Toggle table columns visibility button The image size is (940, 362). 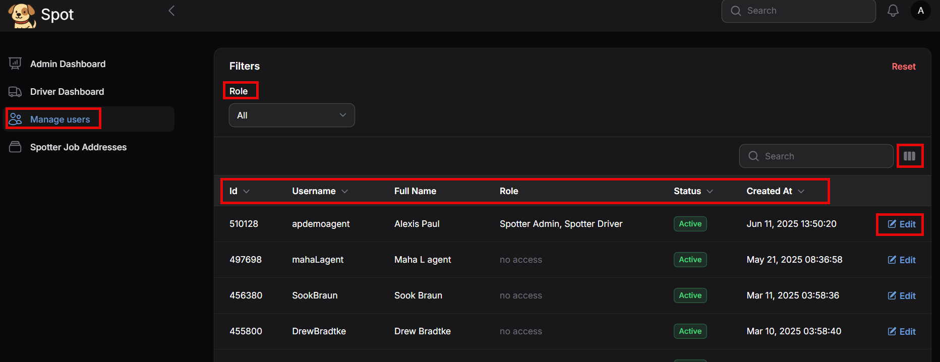[x=910, y=156]
